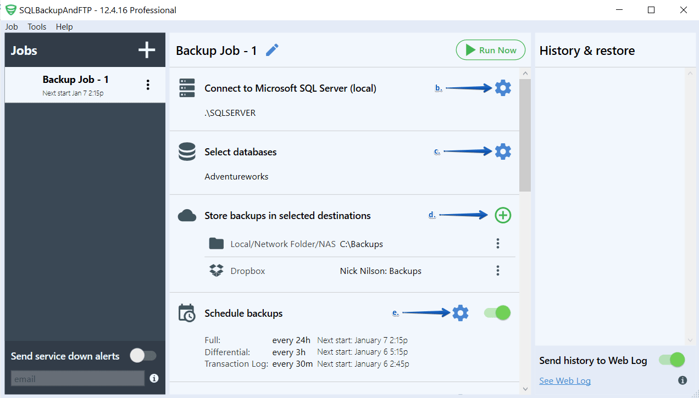Screen dimensions: 699x398
Task: Click Nick Nilson: Backups Dropbox account text
Action: [381, 271]
